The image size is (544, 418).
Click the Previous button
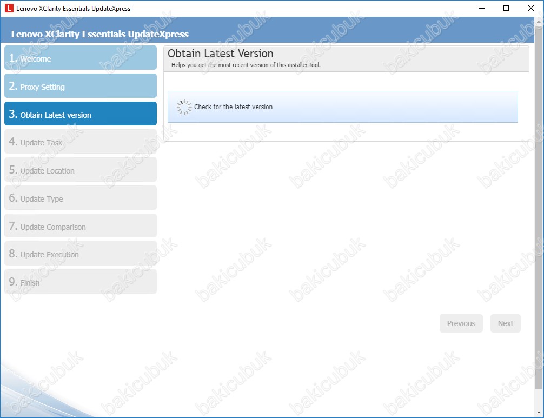[x=461, y=323]
